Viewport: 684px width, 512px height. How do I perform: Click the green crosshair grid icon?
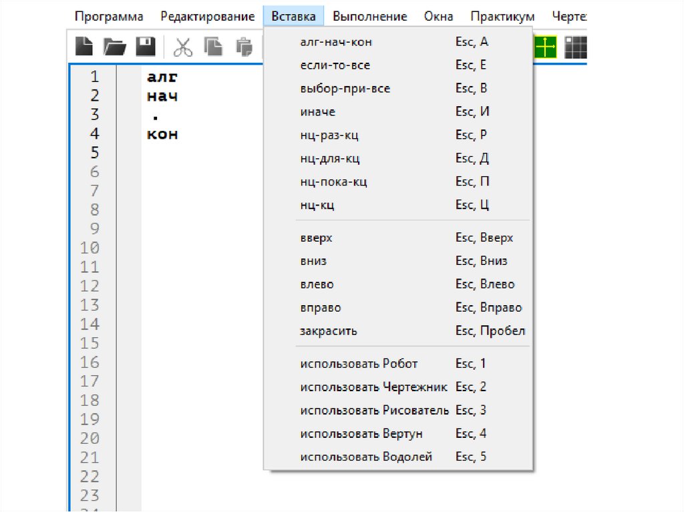pyautogui.click(x=545, y=47)
